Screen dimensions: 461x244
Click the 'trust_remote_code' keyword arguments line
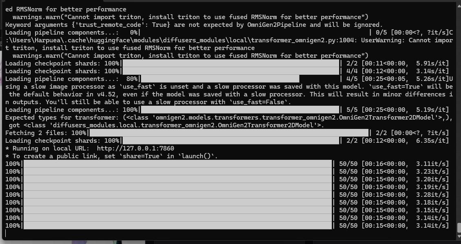point(194,25)
